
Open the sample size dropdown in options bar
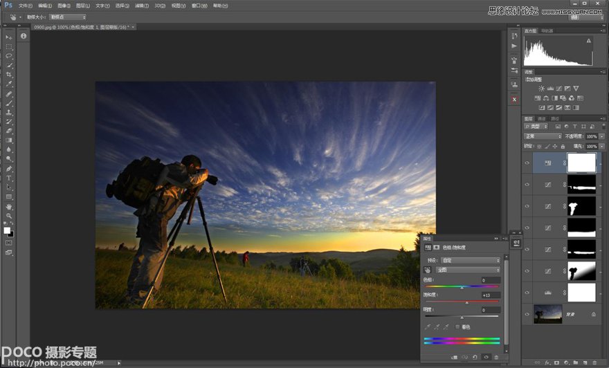68,17
